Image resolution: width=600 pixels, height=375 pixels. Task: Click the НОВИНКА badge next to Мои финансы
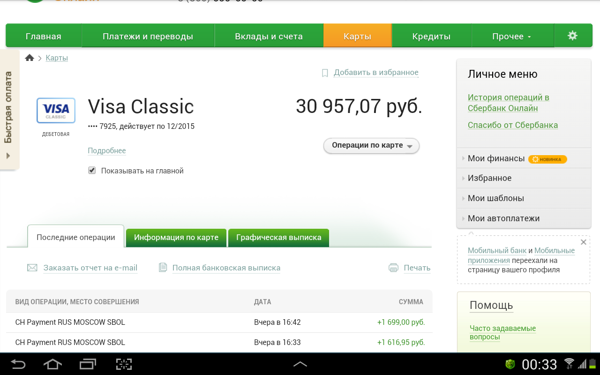point(547,159)
